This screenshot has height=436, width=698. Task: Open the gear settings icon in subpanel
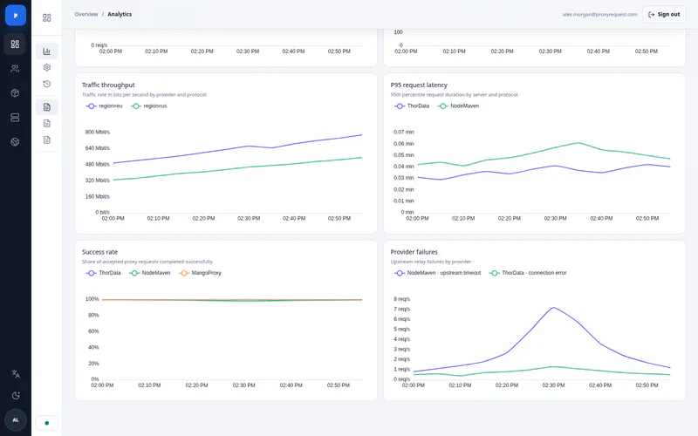47,68
